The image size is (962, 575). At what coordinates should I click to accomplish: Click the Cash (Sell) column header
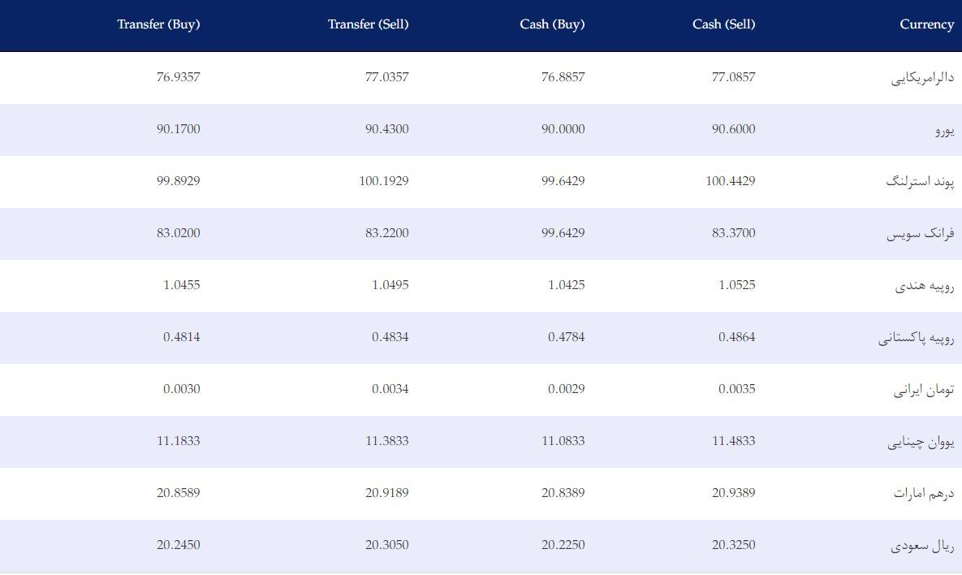[x=723, y=24]
